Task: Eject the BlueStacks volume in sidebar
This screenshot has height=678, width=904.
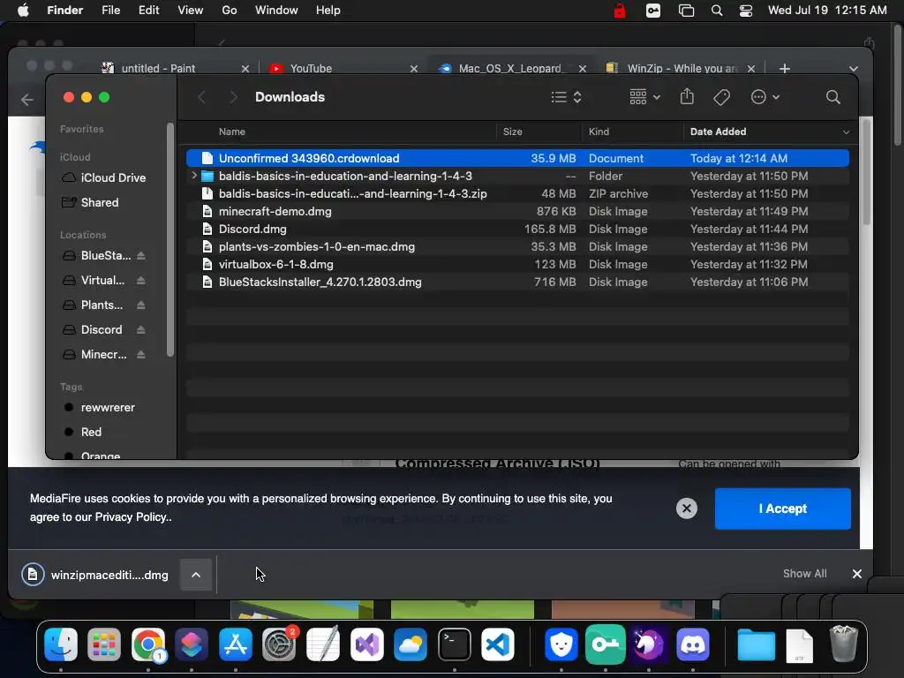Action: coord(141,255)
